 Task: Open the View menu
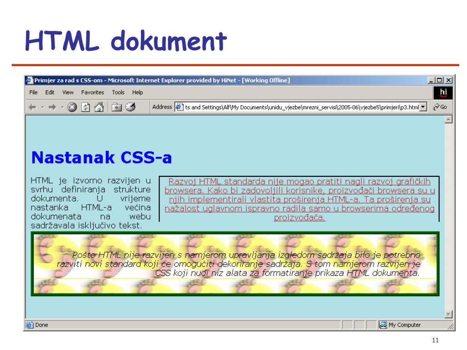[x=68, y=93]
